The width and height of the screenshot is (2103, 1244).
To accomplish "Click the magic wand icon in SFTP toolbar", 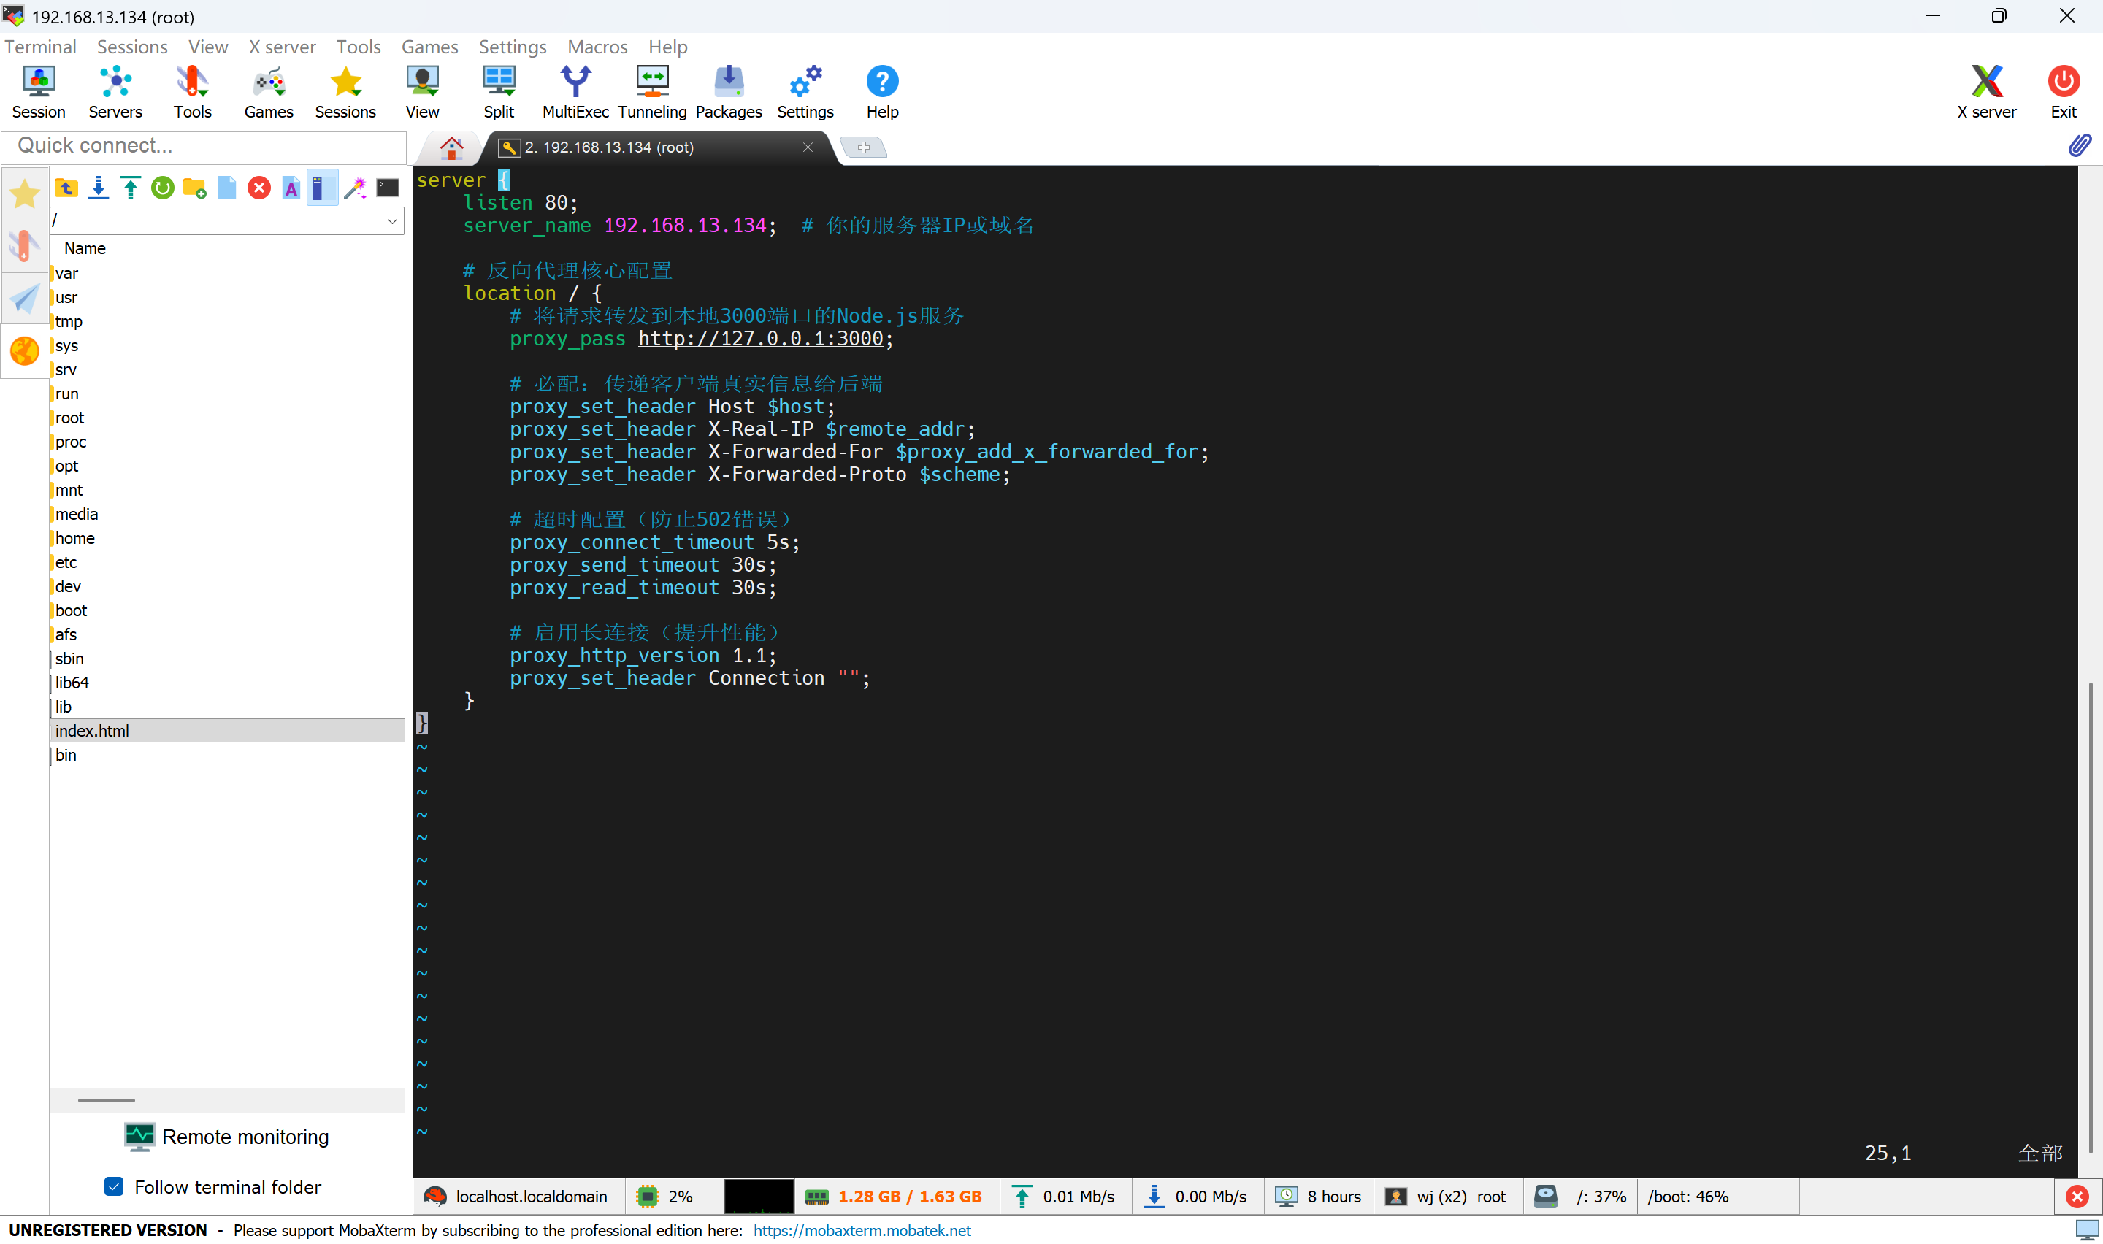I will pyautogui.click(x=356, y=188).
